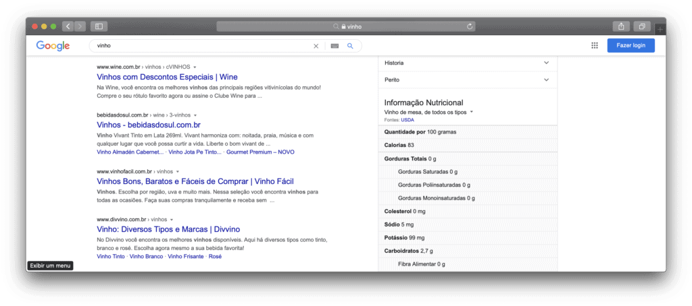This screenshot has height=306, width=692.
Task: Go back with Safari's back arrow
Action: click(x=68, y=26)
